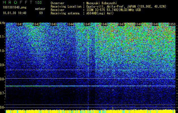Image resolution: width=178 pixels, height=113 pixels.
Task: Click the Receiving Location label
Action: (x=66, y=6)
